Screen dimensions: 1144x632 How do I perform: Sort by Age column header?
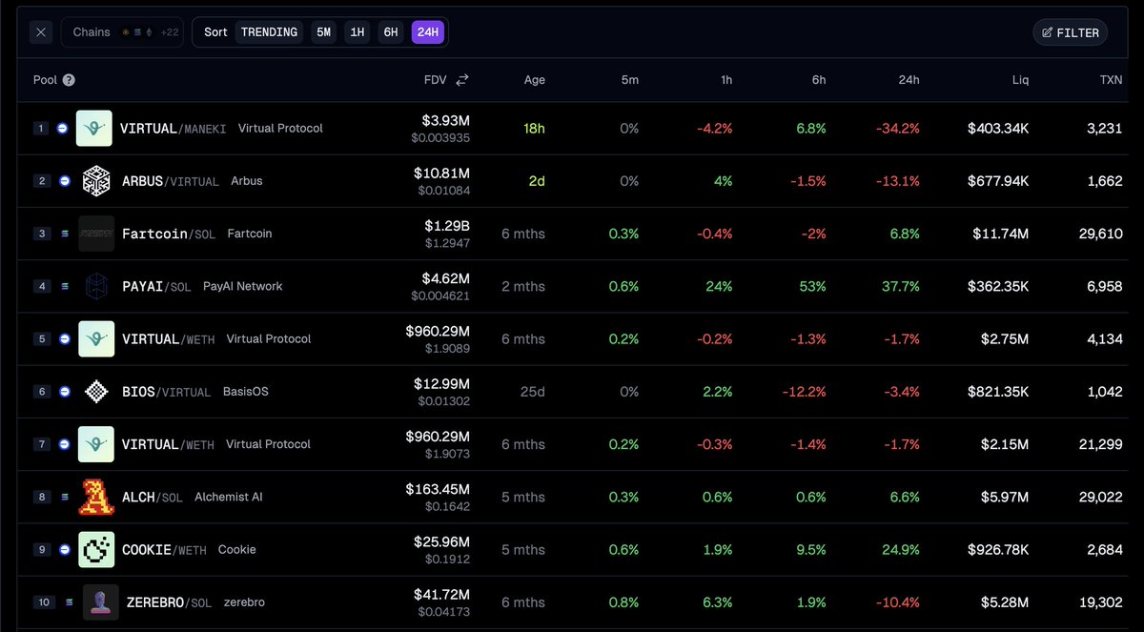pyautogui.click(x=535, y=80)
